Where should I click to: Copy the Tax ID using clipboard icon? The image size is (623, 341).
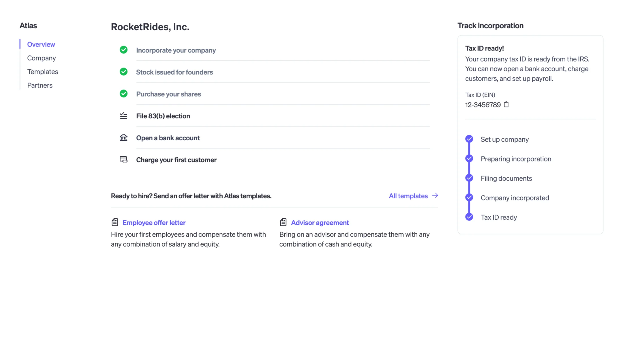tap(506, 105)
